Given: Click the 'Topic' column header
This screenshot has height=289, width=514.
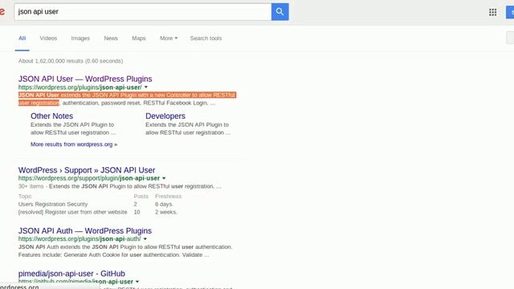Looking at the screenshot, I should [25, 196].
